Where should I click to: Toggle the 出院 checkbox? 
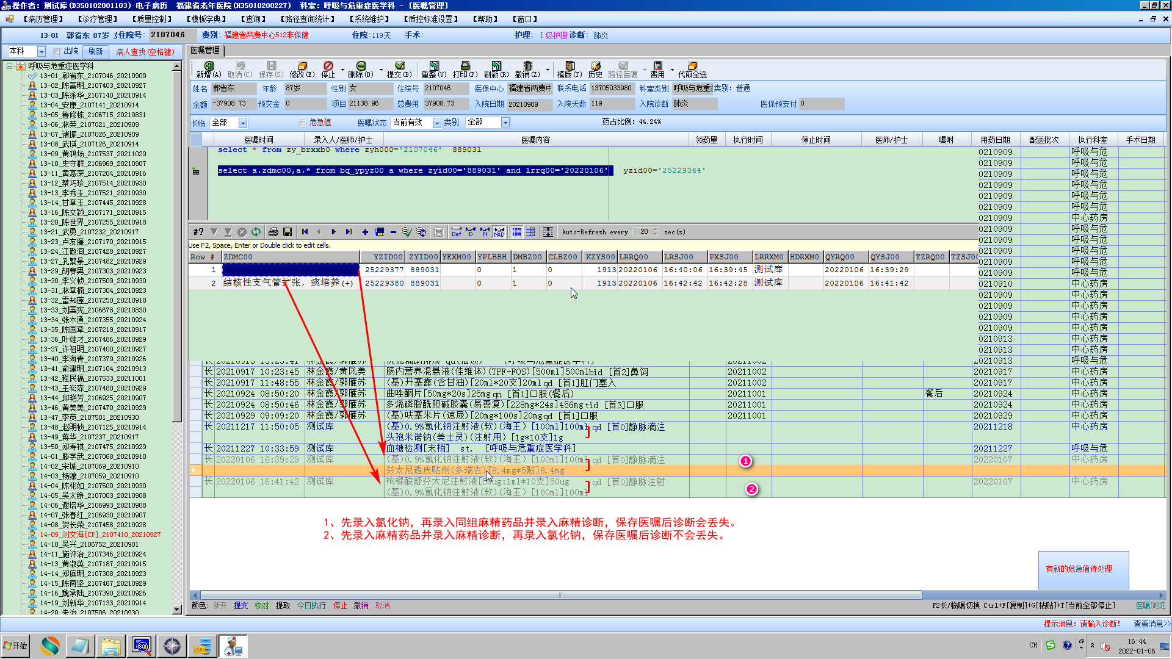(x=57, y=52)
